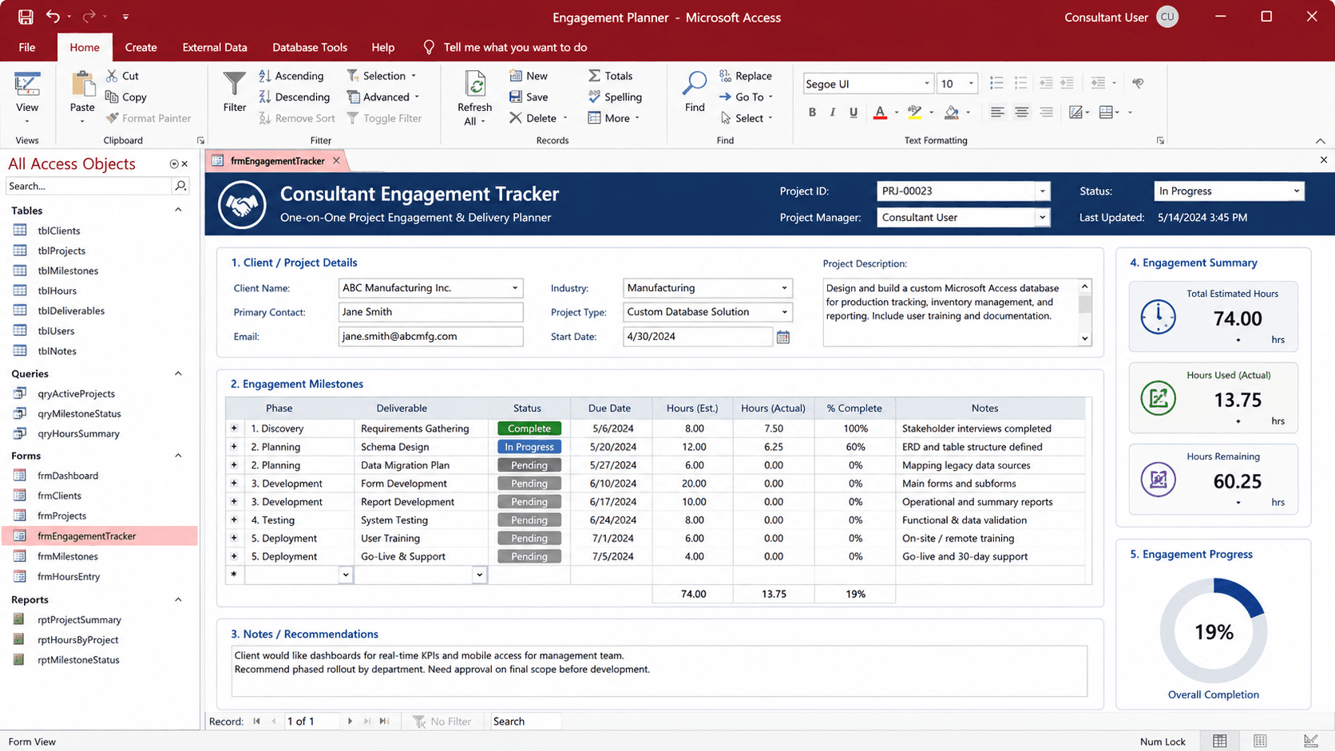Toggle Italic formatting
The width and height of the screenshot is (1335, 751).
tap(833, 113)
